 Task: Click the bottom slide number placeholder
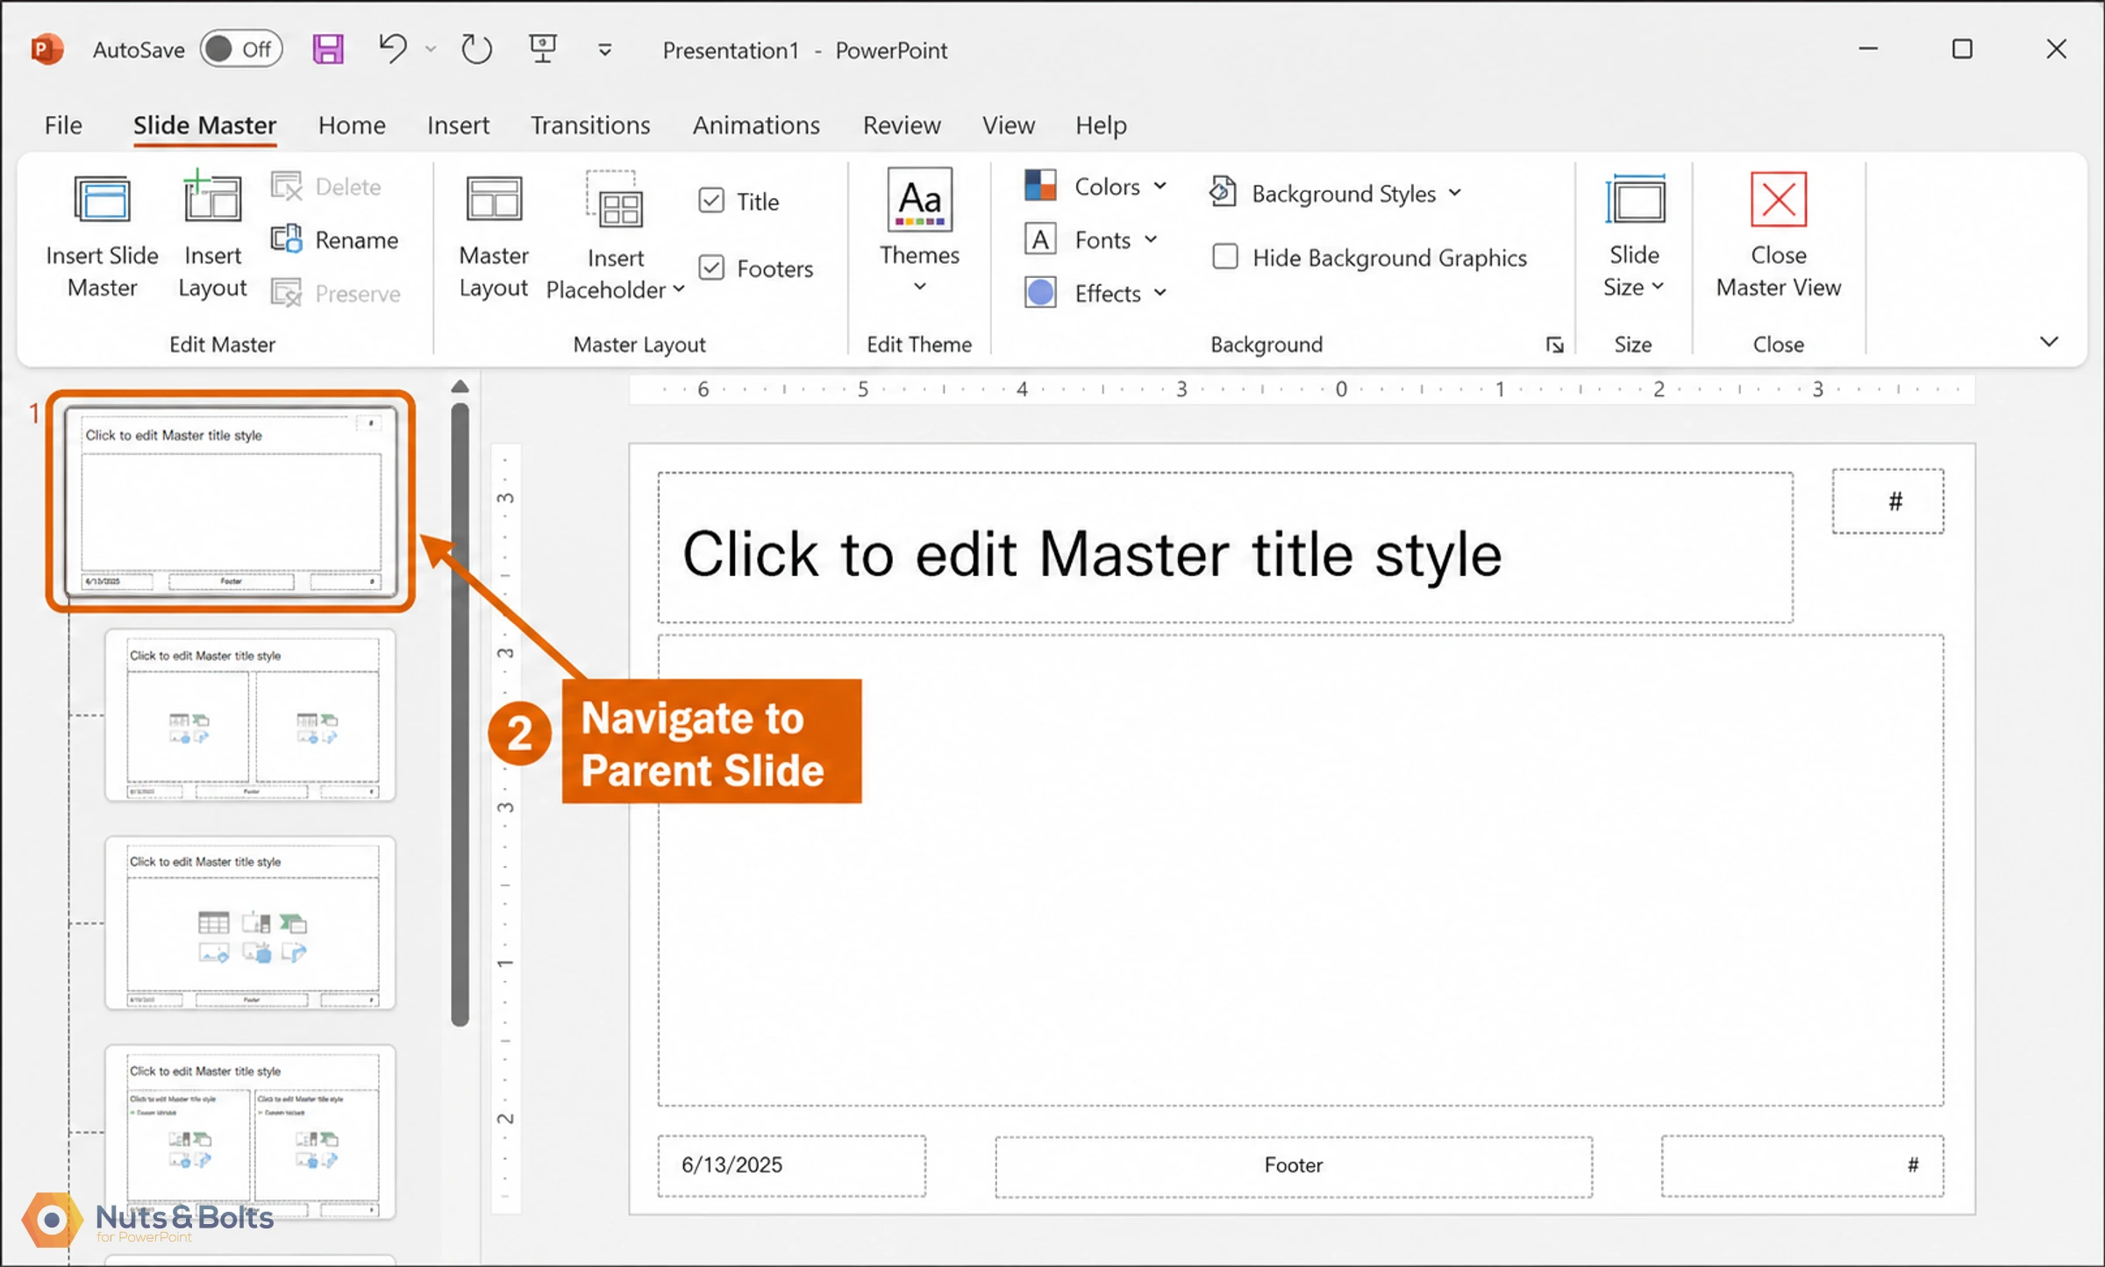[1802, 1166]
